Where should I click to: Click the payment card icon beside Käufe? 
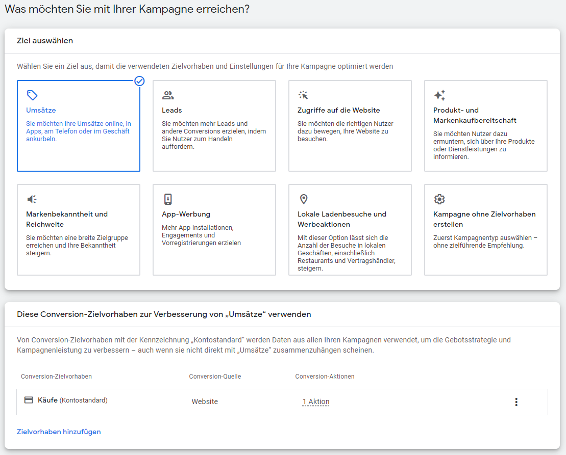pyautogui.click(x=30, y=400)
